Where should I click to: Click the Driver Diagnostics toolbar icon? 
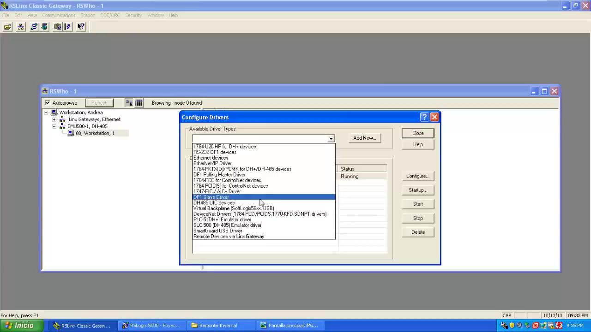(44, 27)
